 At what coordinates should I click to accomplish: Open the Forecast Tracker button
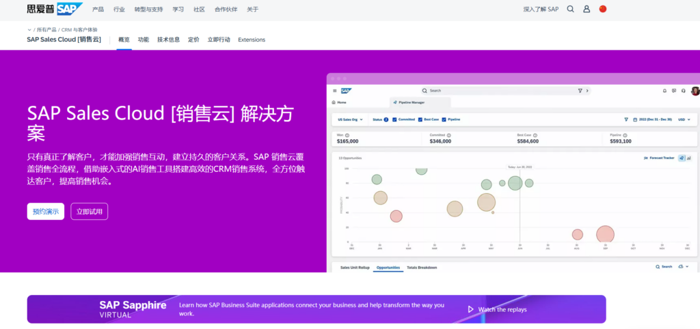pyautogui.click(x=659, y=158)
